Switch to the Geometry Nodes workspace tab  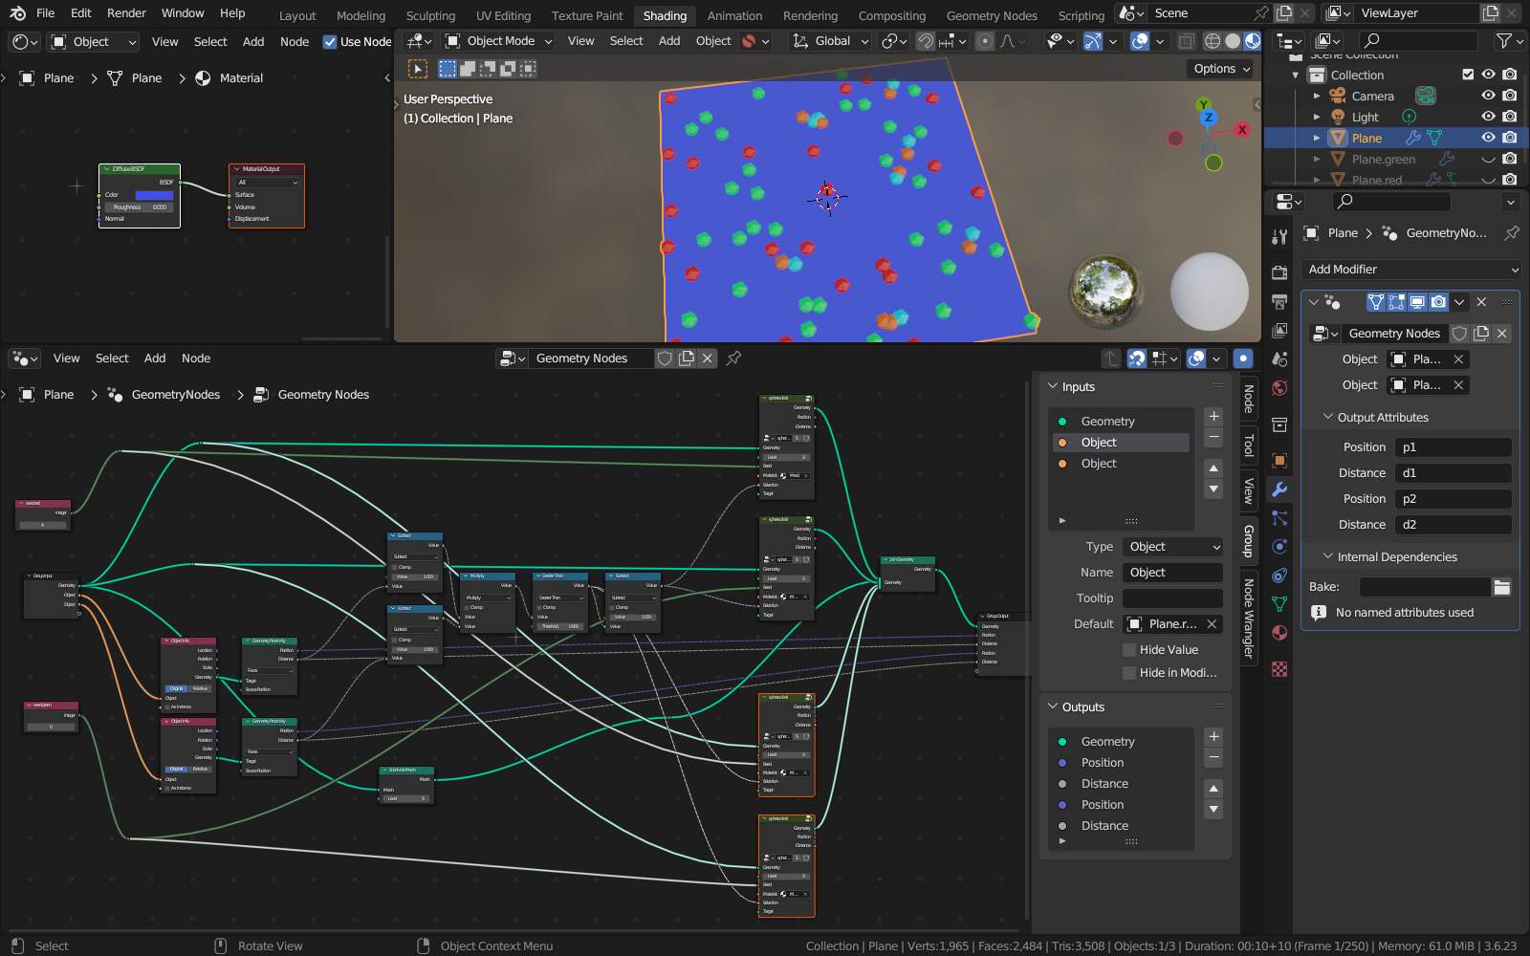(992, 15)
